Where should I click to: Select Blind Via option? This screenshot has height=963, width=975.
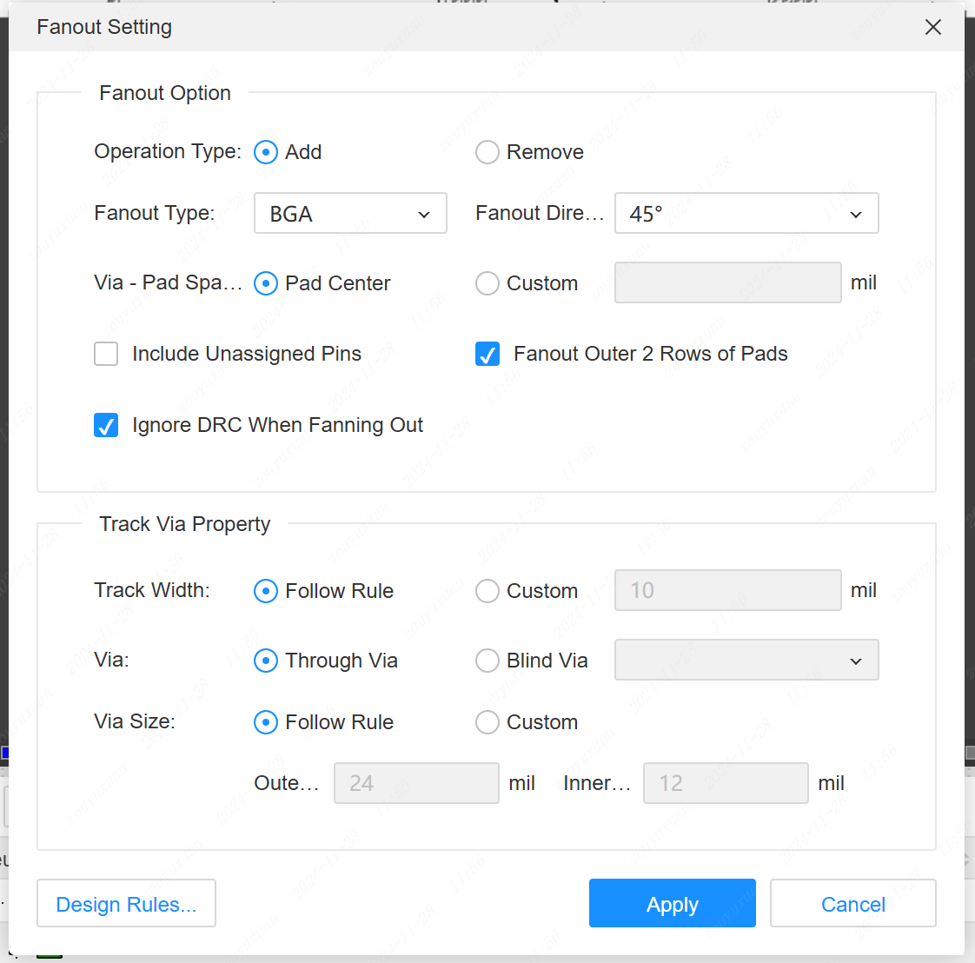(487, 661)
